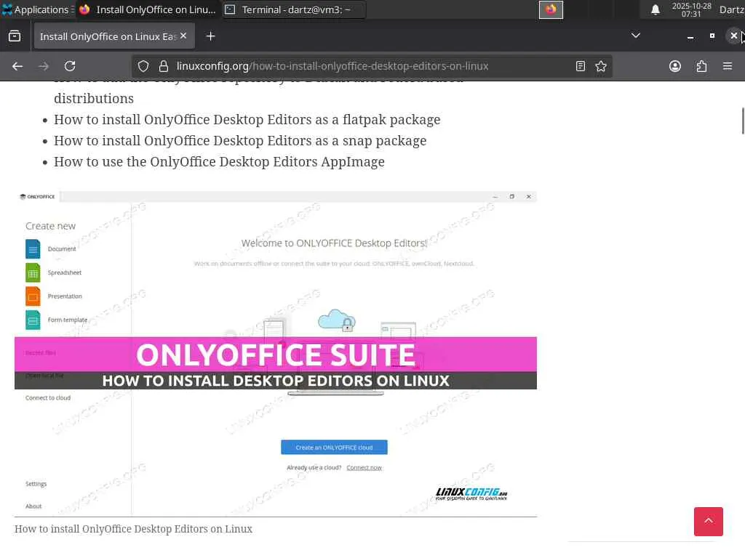This screenshot has width=745, height=558.
Task: Click the caption "How to install OnlyOffice Desktop Editors on Linux"
Action: point(134,529)
